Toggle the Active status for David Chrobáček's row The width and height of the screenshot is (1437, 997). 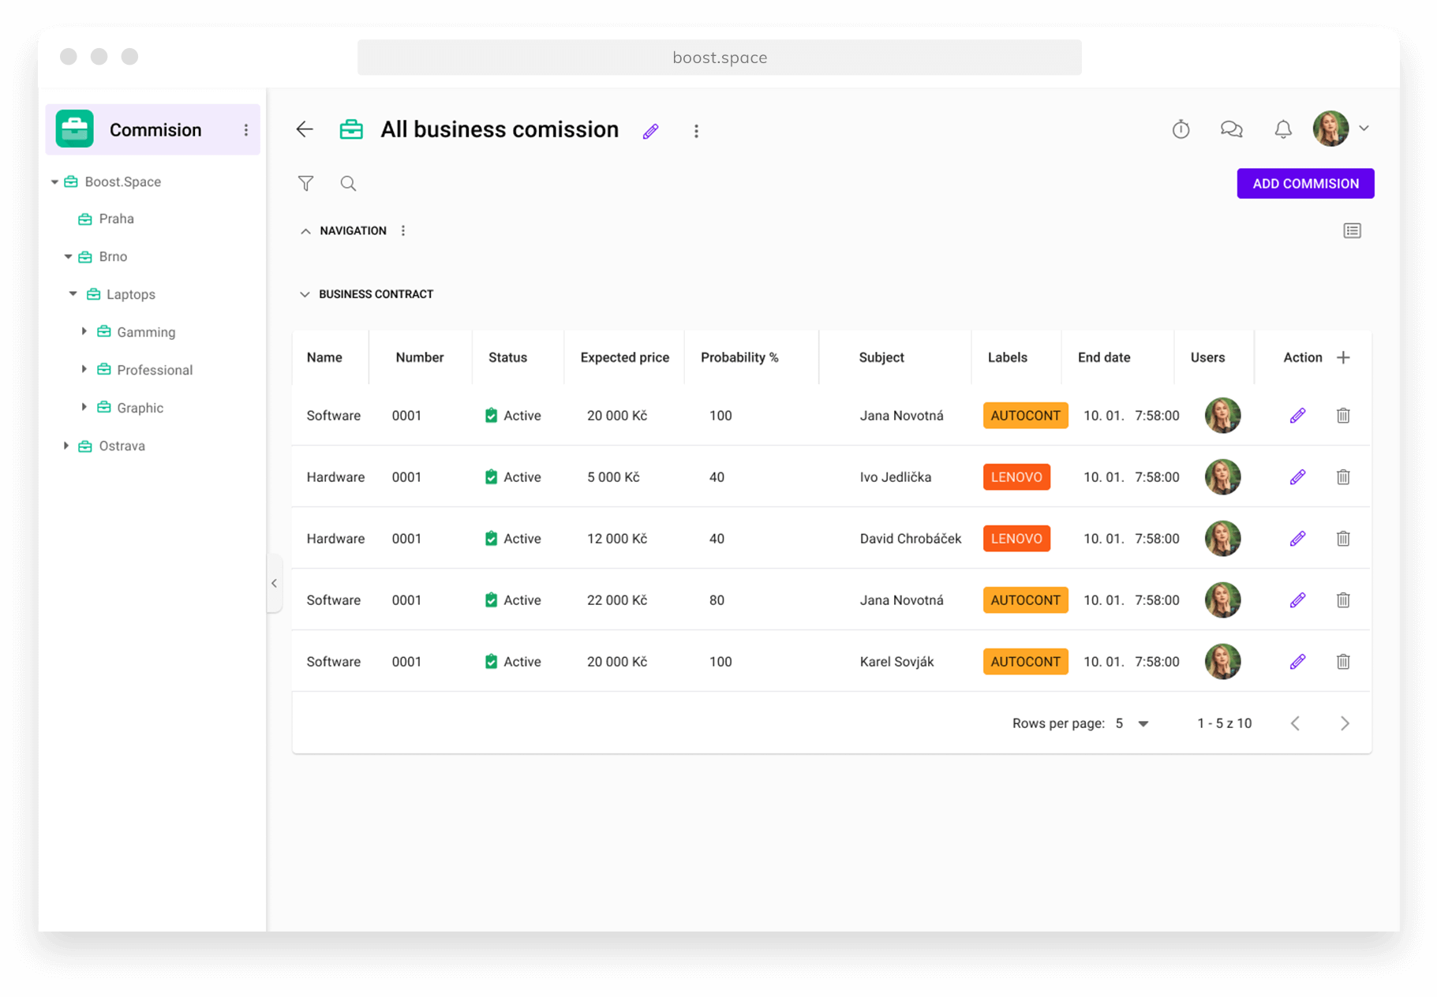(492, 538)
